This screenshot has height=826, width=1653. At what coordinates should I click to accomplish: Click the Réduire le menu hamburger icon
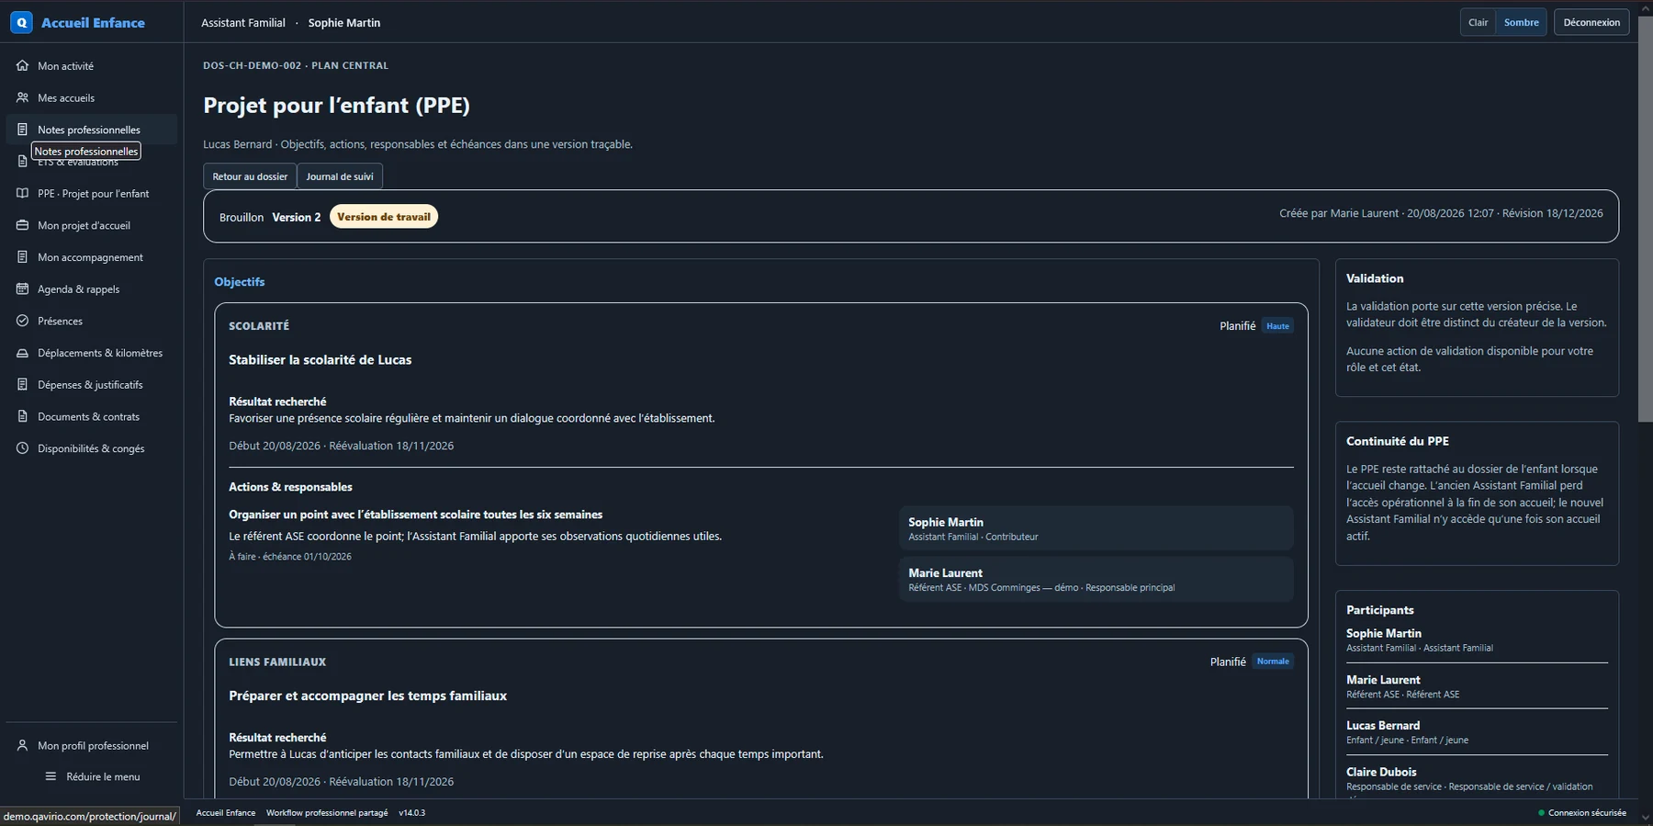[x=51, y=776]
